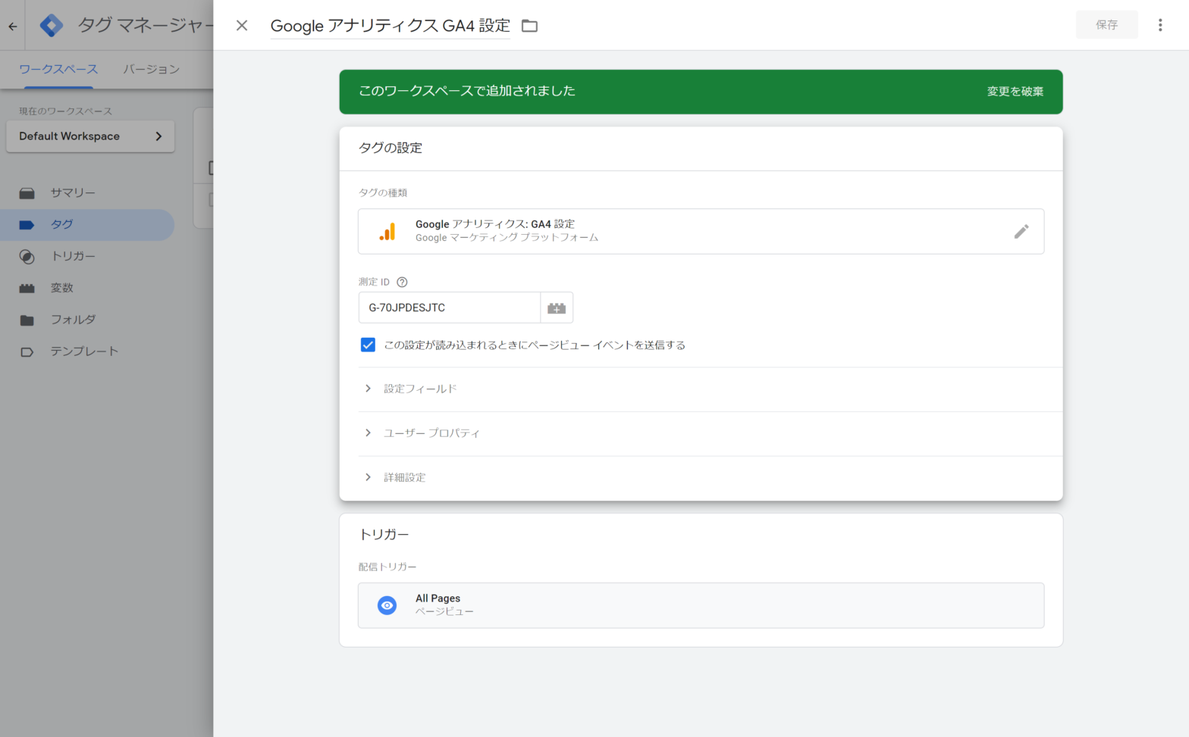Click the Tags sidebar icon
Screen dimensions: 1189x737
27,225
